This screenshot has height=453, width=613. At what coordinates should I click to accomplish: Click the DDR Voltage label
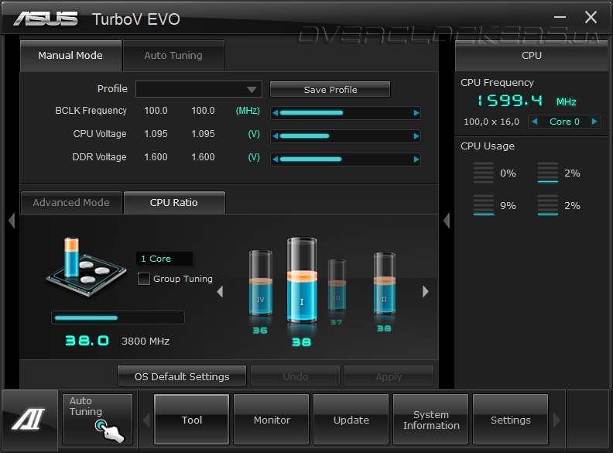point(99,157)
